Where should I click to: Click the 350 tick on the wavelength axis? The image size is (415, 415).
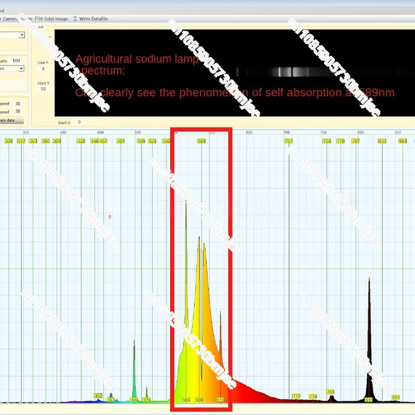pos(25,132)
